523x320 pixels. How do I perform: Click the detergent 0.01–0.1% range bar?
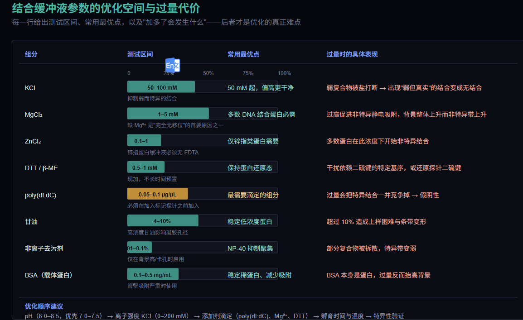point(140,248)
